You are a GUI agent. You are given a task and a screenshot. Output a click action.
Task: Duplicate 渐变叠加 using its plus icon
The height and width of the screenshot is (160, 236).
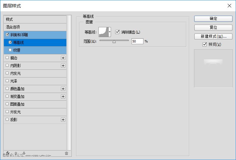click(63, 96)
